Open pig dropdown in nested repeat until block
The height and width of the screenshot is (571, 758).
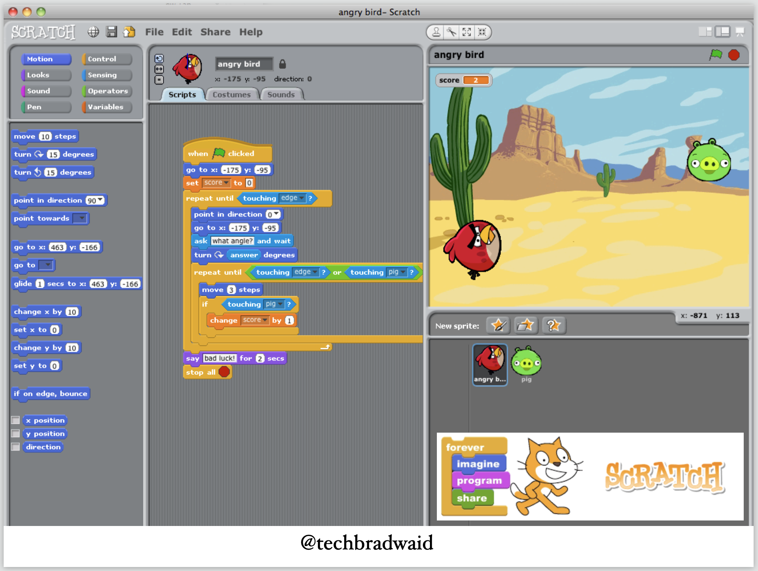[x=397, y=272]
